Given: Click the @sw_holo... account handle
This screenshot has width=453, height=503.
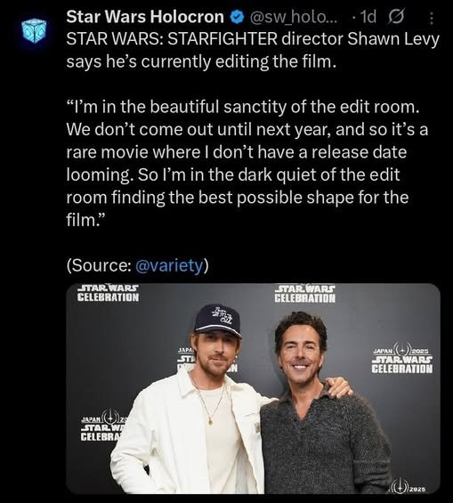Looking at the screenshot, I should (294, 17).
